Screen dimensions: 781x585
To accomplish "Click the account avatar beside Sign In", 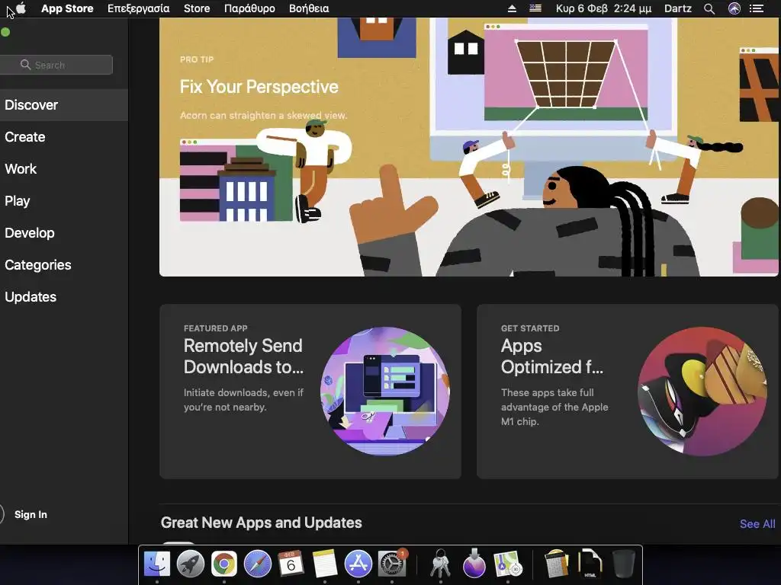I will [1, 514].
